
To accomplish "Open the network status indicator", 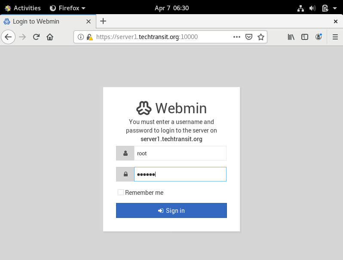I will click(300, 8).
